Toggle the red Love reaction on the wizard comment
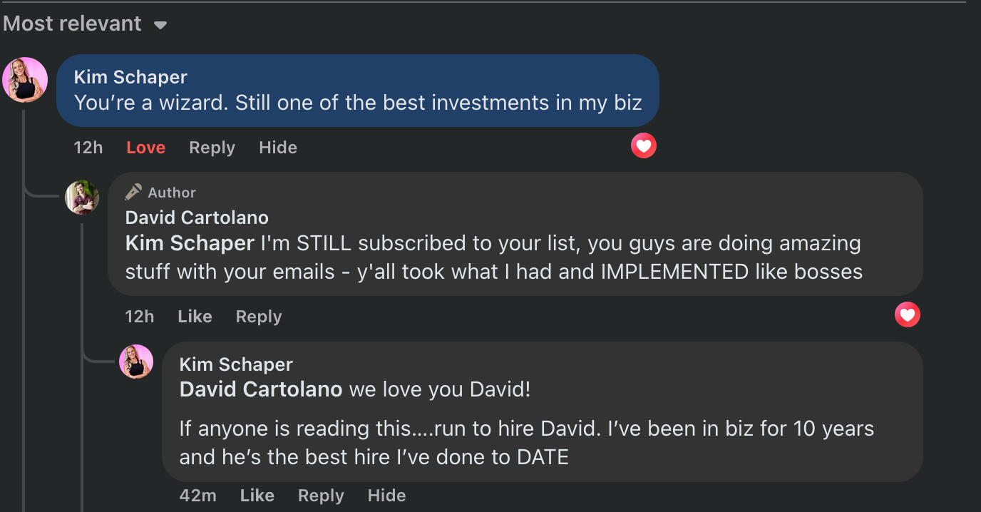This screenshot has height=512, width=981. click(x=145, y=148)
